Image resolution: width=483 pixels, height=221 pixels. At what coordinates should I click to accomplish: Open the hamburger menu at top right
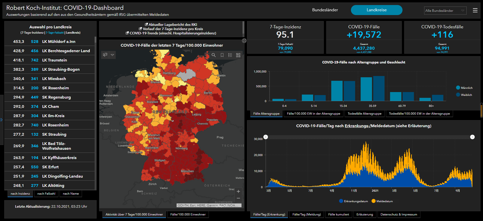[x=475, y=10]
